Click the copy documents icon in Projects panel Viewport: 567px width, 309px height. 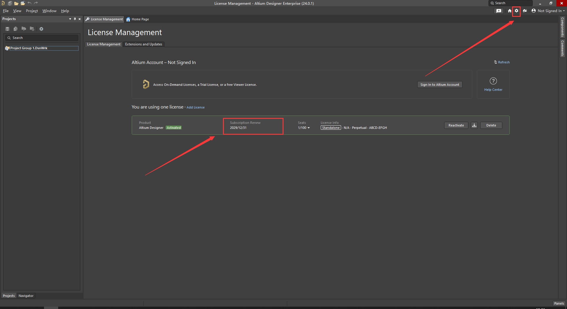pos(15,29)
